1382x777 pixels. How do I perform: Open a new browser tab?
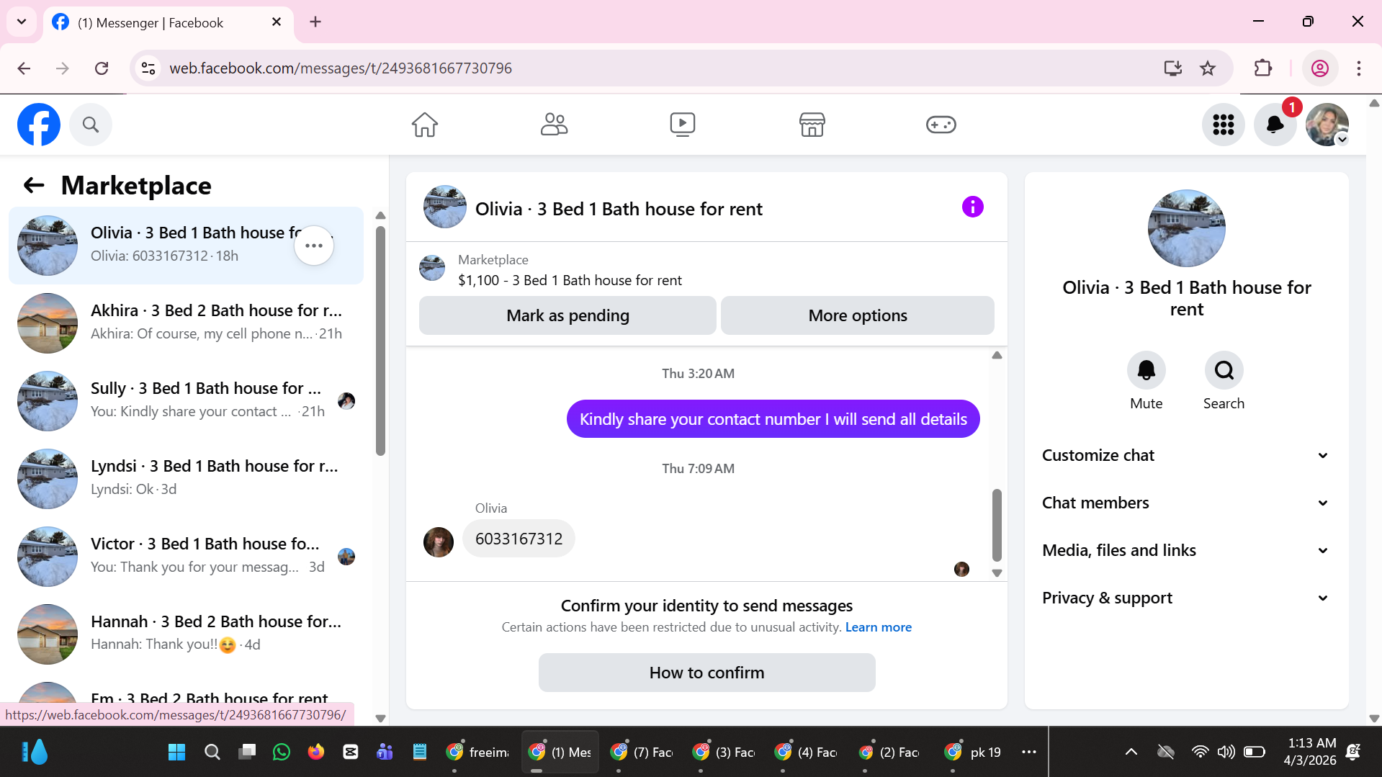pyautogui.click(x=315, y=22)
